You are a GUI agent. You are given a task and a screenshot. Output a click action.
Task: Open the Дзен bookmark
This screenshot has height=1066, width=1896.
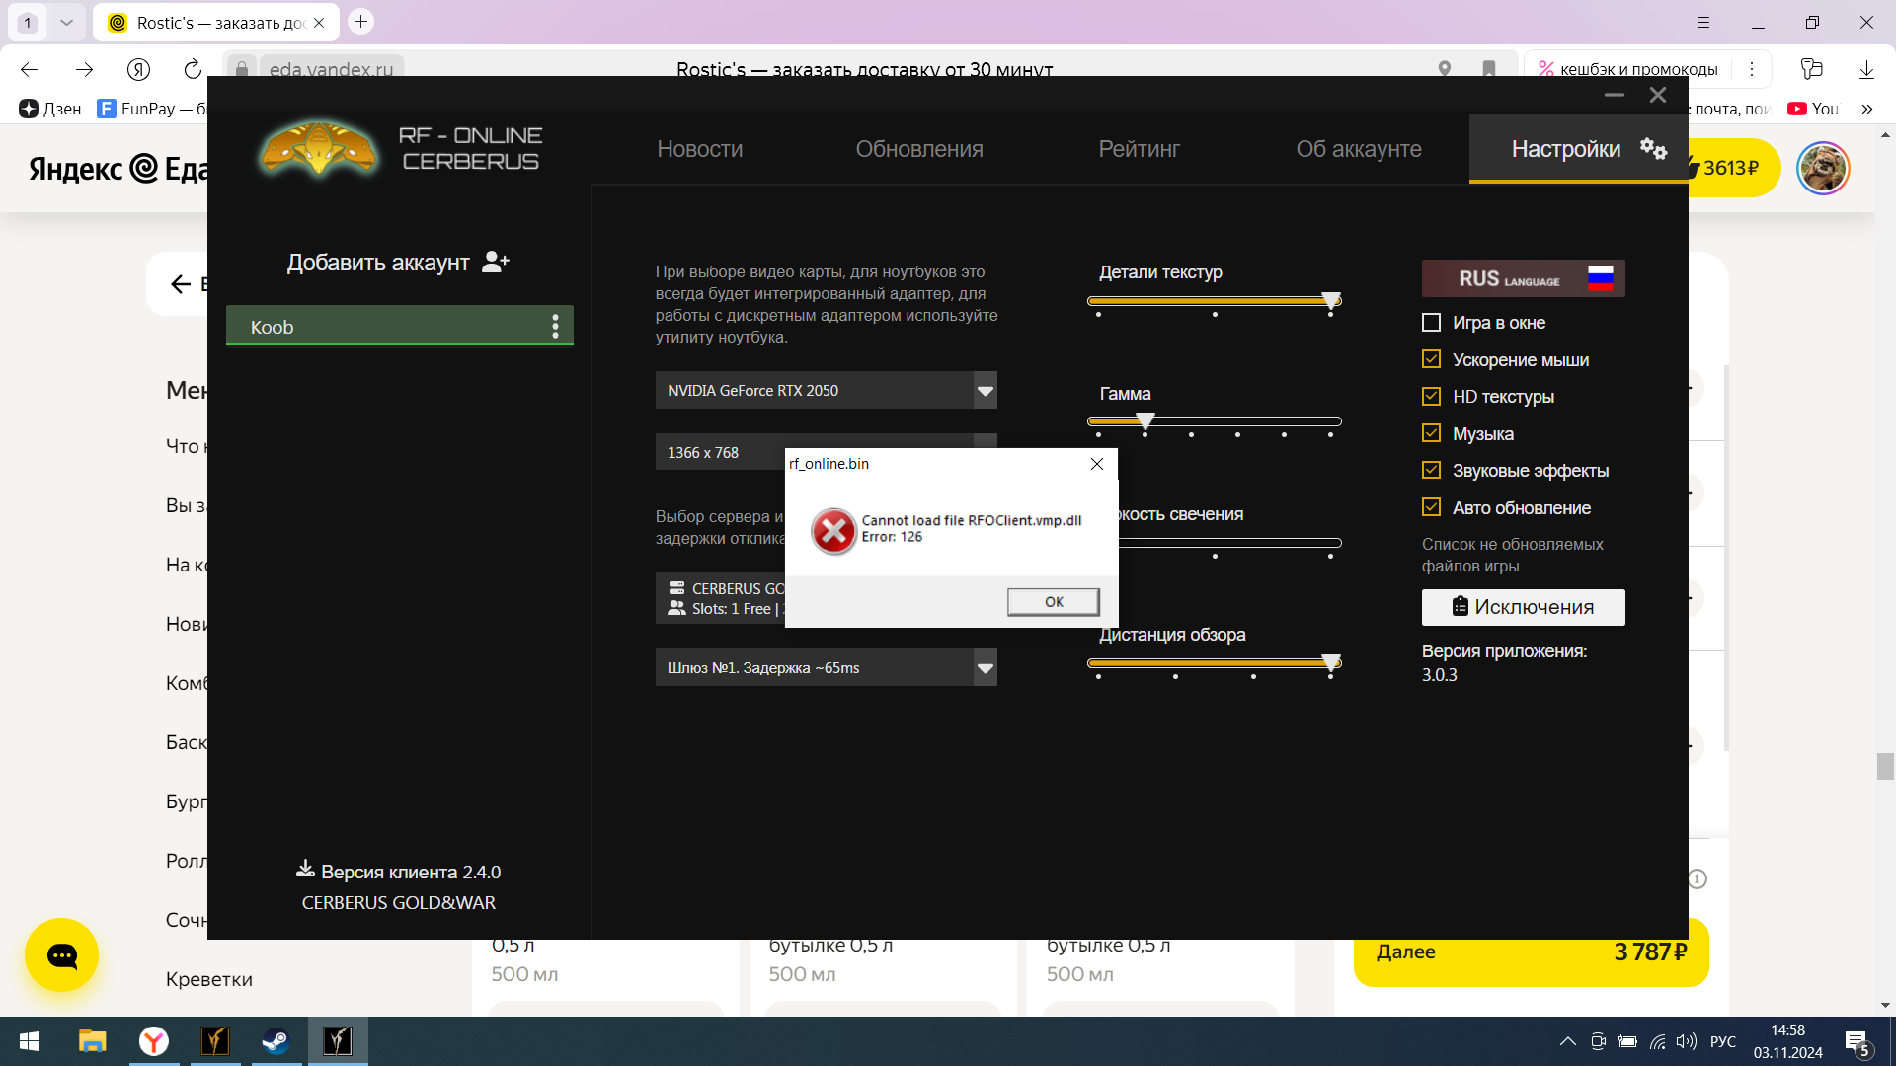tap(50, 109)
